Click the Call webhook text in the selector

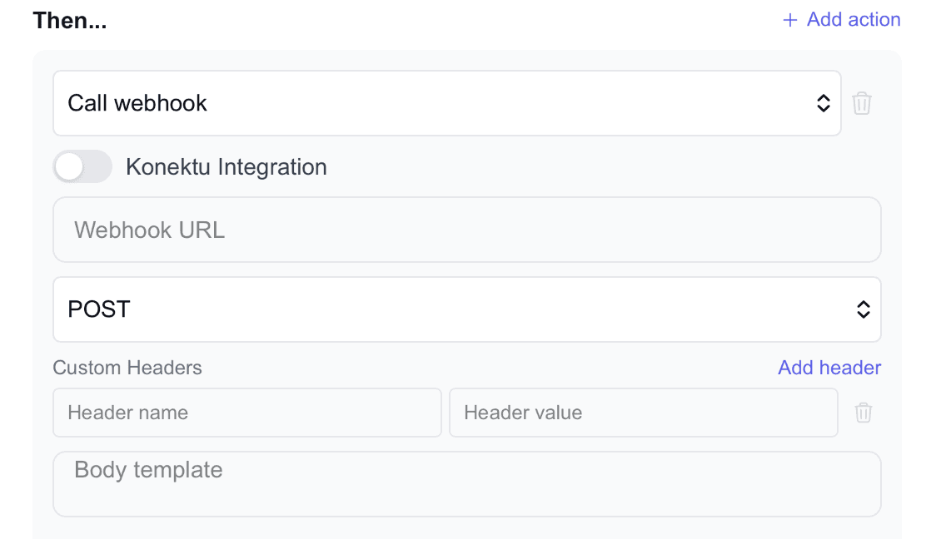137,103
